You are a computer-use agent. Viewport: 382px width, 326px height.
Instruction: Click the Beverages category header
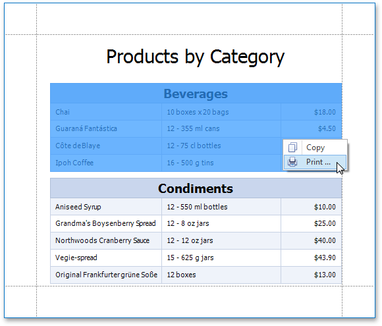[196, 94]
